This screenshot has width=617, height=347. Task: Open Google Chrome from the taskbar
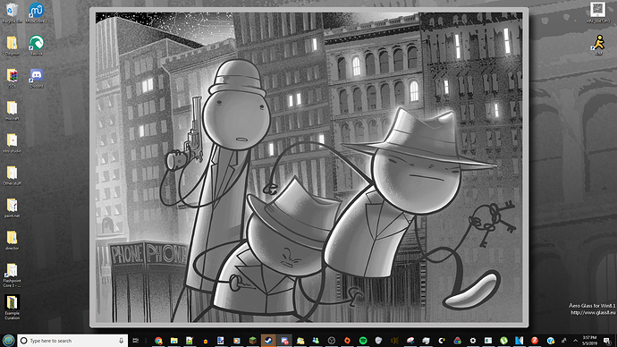(x=158, y=341)
